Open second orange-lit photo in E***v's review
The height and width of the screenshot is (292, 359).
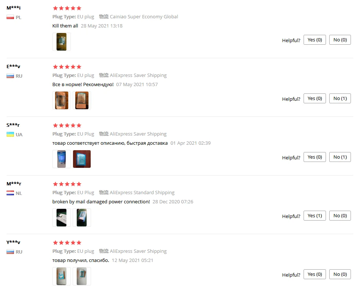pos(82,100)
